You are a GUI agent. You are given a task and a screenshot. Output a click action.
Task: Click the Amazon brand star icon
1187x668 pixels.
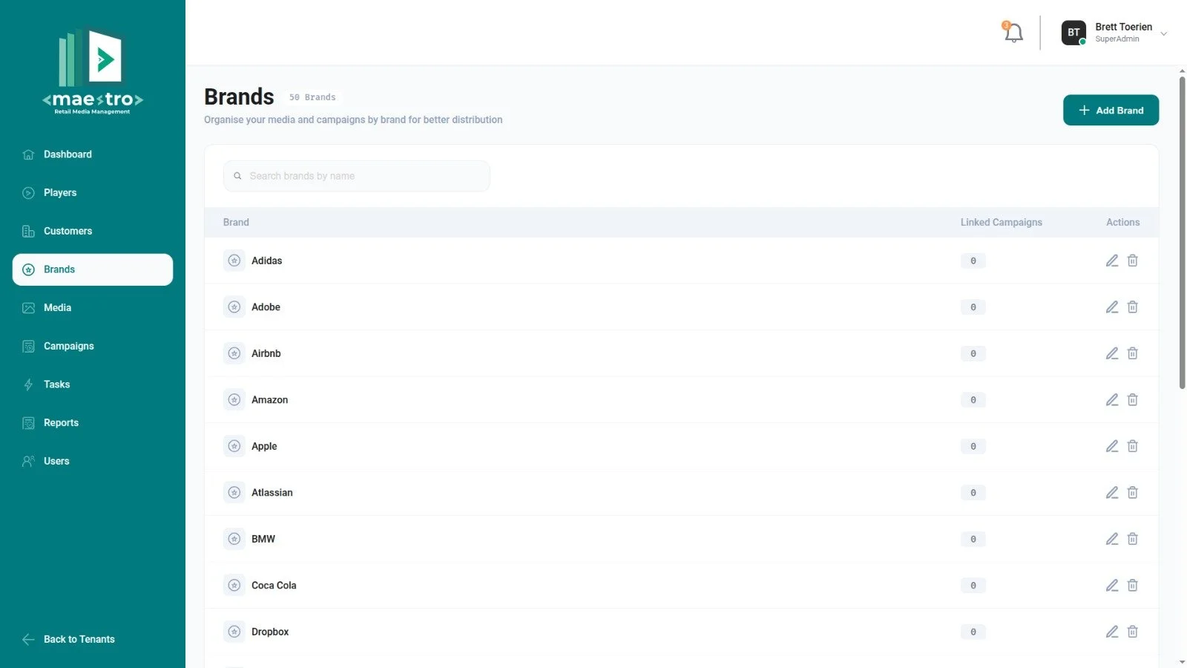click(x=234, y=400)
